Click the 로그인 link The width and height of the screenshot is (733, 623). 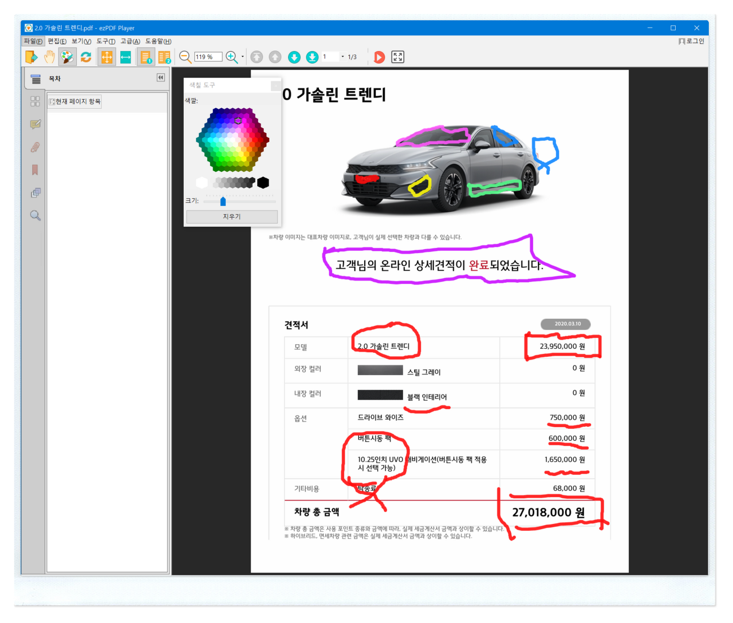[x=692, y=41]
